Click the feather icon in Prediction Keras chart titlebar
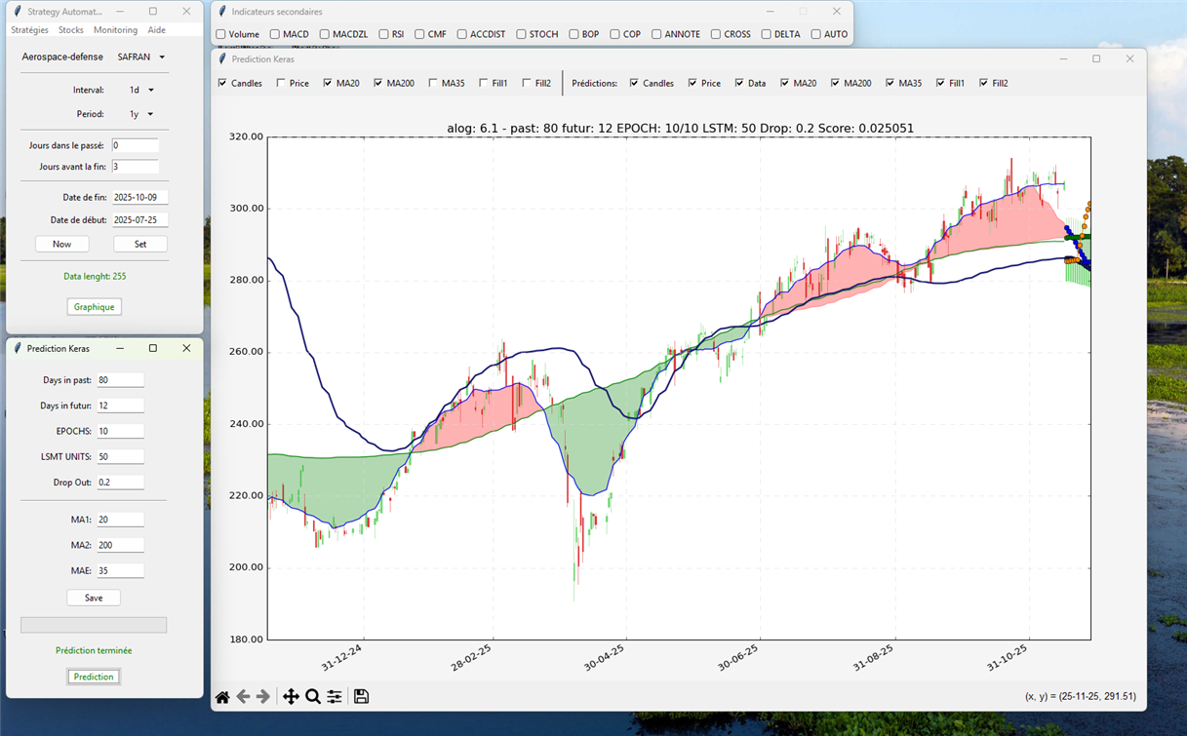Image resolution: width=1187 pixels, height=736 pixels. 222,59
